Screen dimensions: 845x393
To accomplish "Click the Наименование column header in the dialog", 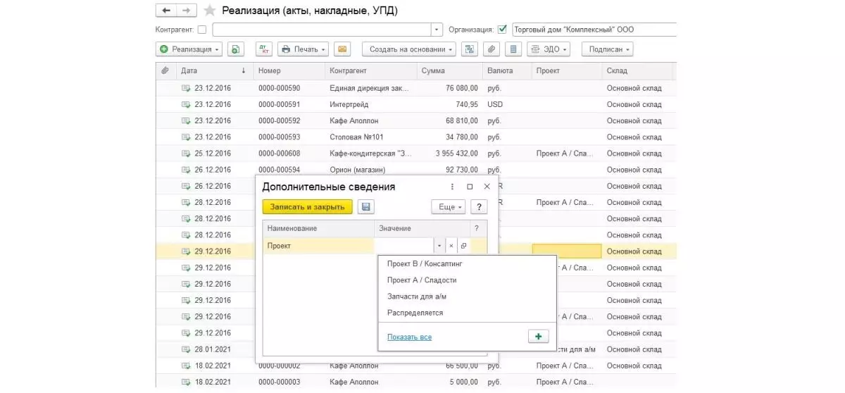I will 318,228.
